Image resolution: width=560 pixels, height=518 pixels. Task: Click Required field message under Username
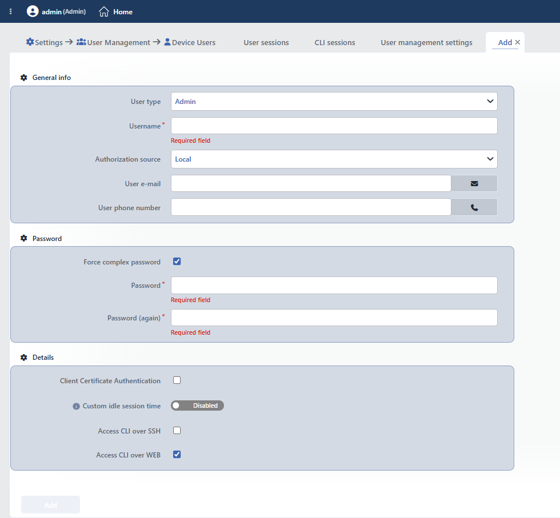point(190,140)
